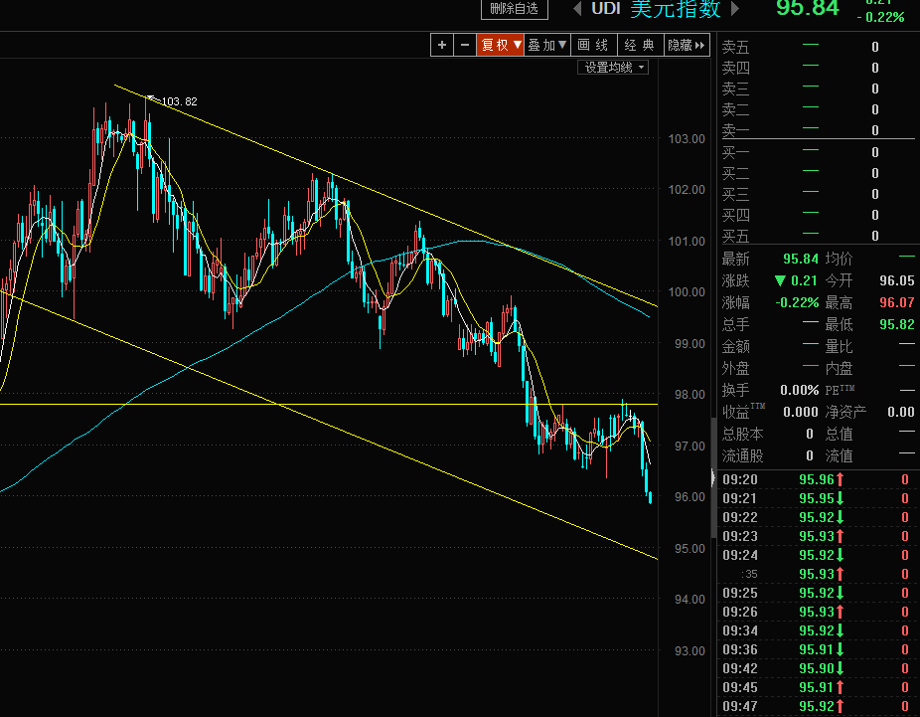Click the side panel scrollbar thumb
920x717 pixels.
pos(713,478)
